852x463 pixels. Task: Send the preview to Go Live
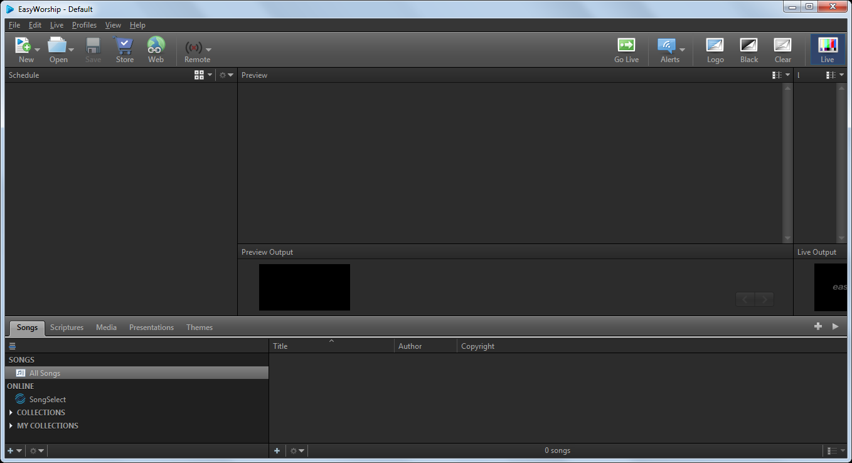pyautogui.click(x=626, y=49)
